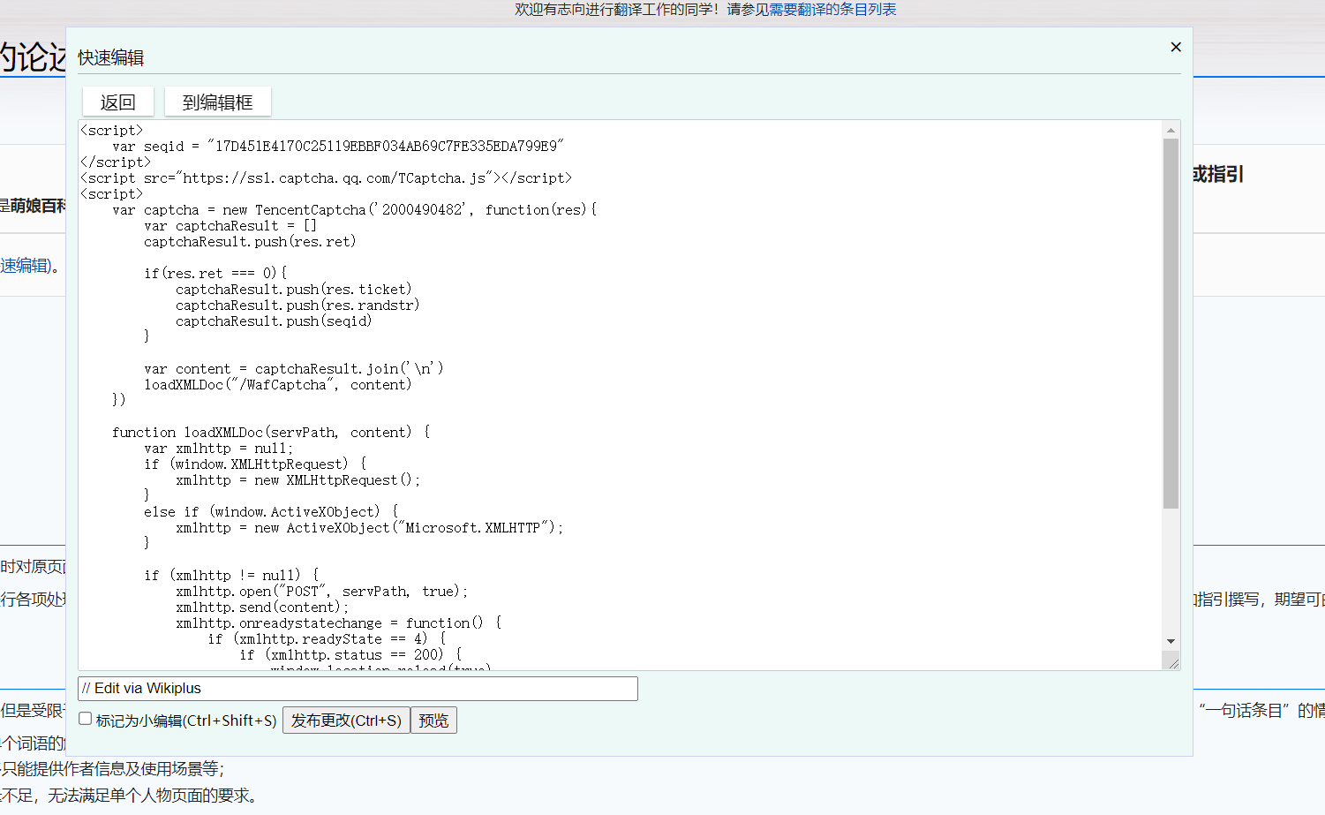Click the 速编辑 link behind the dialog
Viewport: 1325px width, 815px height.
25,266
